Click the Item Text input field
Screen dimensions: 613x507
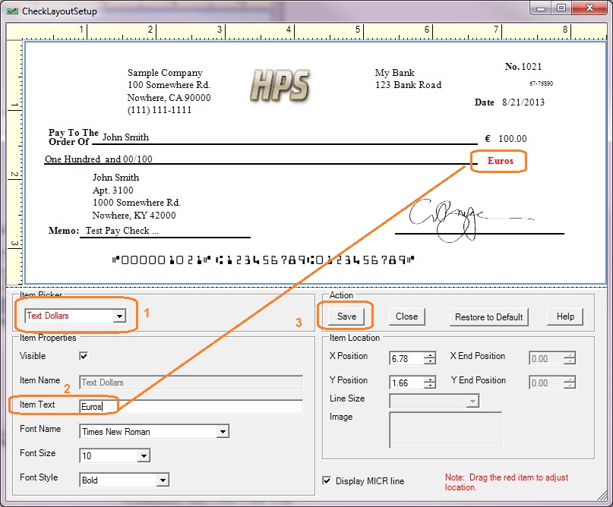click(x=190, y=407)
